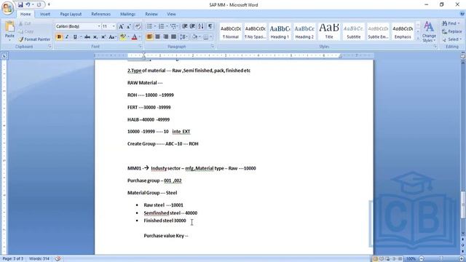Screen dimensions: 466x262
Task: Shrink font size
Action: coord(129,26)
